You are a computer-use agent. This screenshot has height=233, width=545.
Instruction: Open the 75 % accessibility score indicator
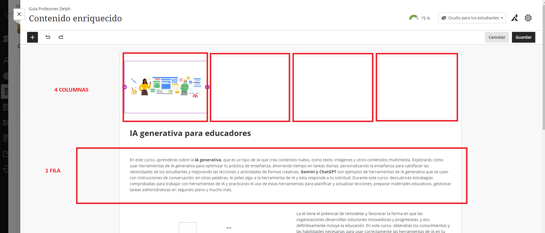pos(419,18)
